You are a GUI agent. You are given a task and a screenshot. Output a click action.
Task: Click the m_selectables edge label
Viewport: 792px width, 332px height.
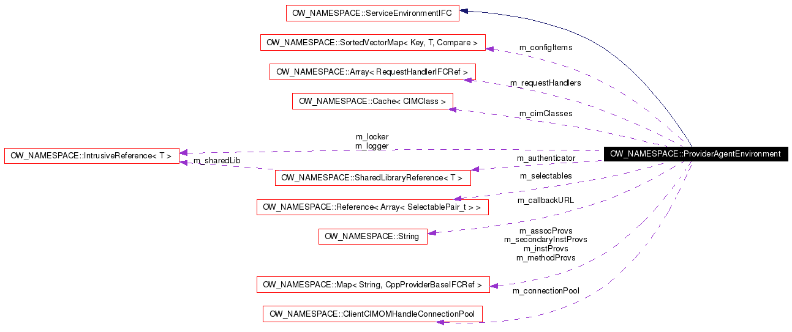(546, 175)
